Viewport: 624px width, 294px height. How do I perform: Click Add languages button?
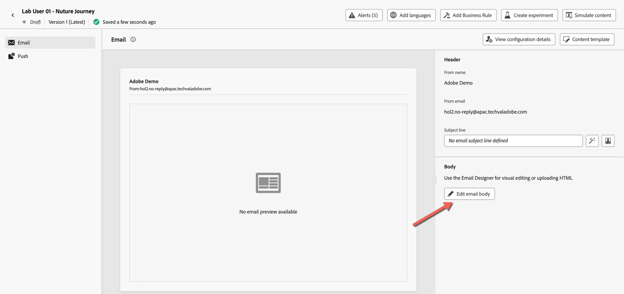click(411, 15)
